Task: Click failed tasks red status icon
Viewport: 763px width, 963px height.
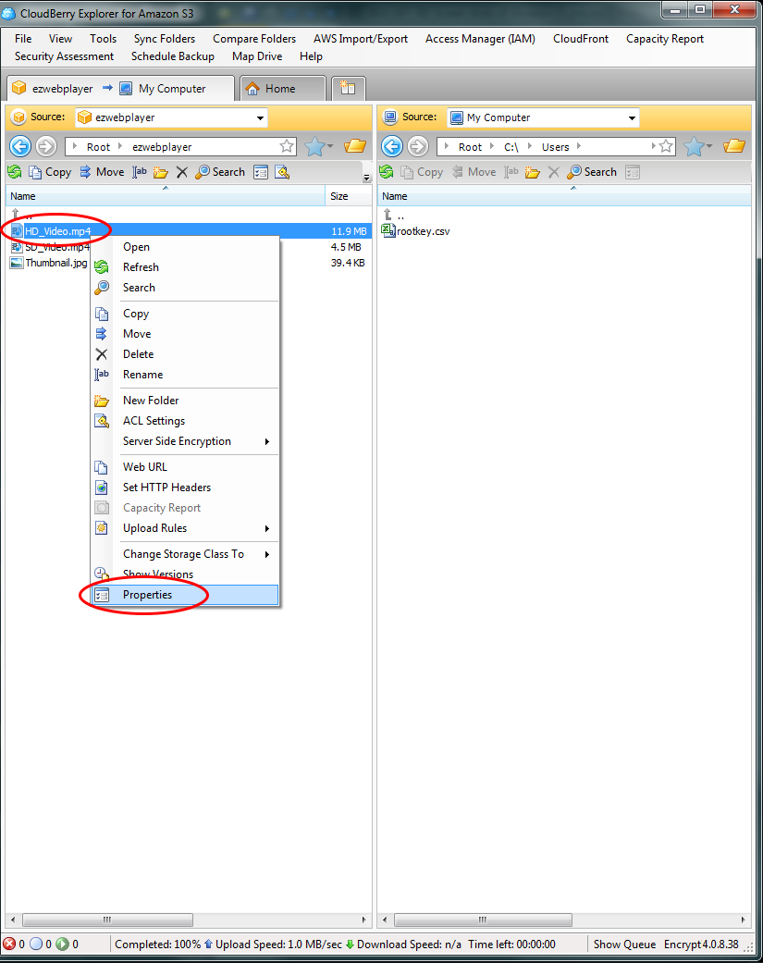Action: pyautogui.click(x=9, y=944)
